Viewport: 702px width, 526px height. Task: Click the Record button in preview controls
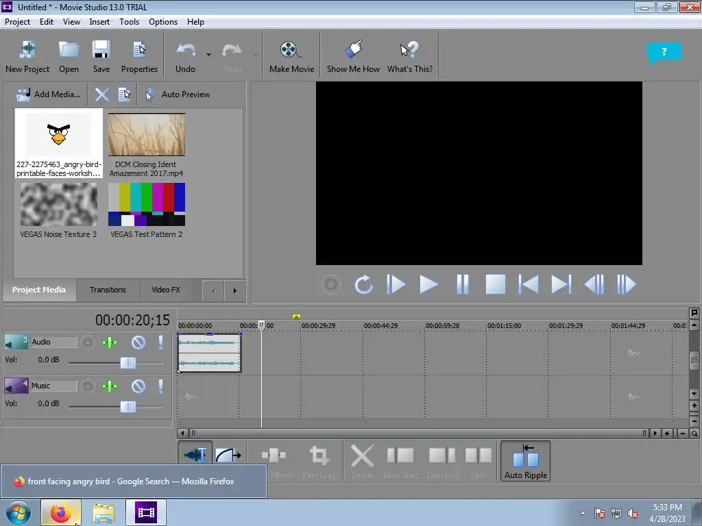click(x=331, y=284)
